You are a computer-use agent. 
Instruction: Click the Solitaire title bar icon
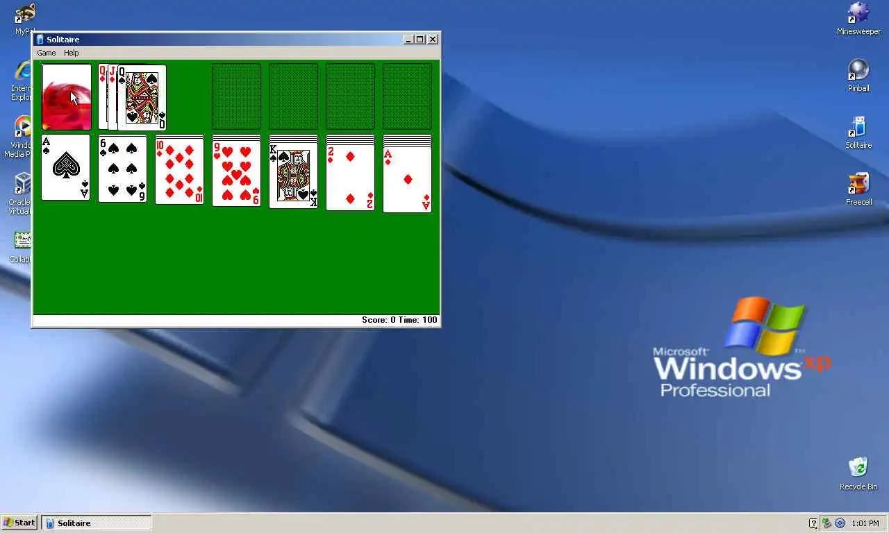(x=40, y=40)
